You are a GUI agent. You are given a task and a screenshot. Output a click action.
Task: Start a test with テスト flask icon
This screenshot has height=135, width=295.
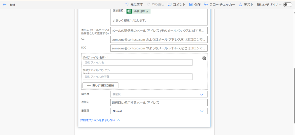[240, 5]
